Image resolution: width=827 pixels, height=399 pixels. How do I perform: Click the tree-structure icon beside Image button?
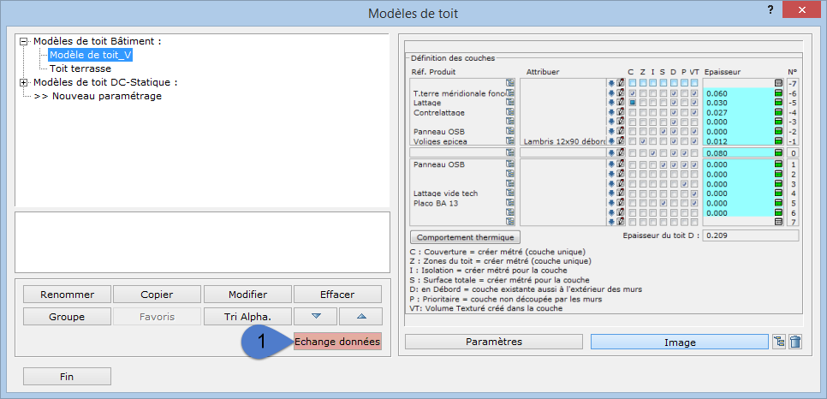tap(778, 342)
